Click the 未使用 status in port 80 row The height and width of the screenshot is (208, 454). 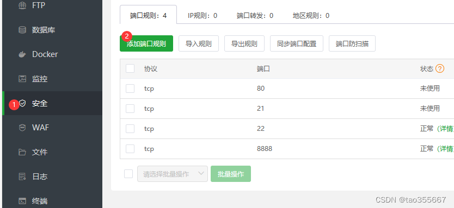[430, 89]
